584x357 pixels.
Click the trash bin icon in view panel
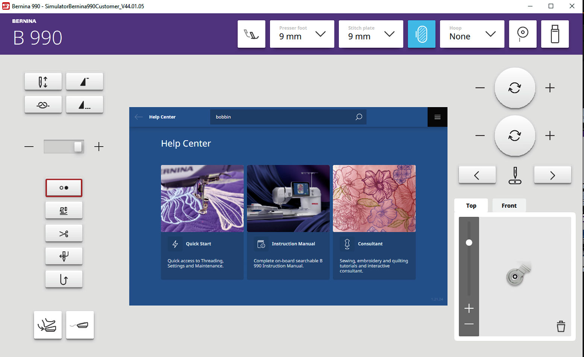[x=561, y=326]
